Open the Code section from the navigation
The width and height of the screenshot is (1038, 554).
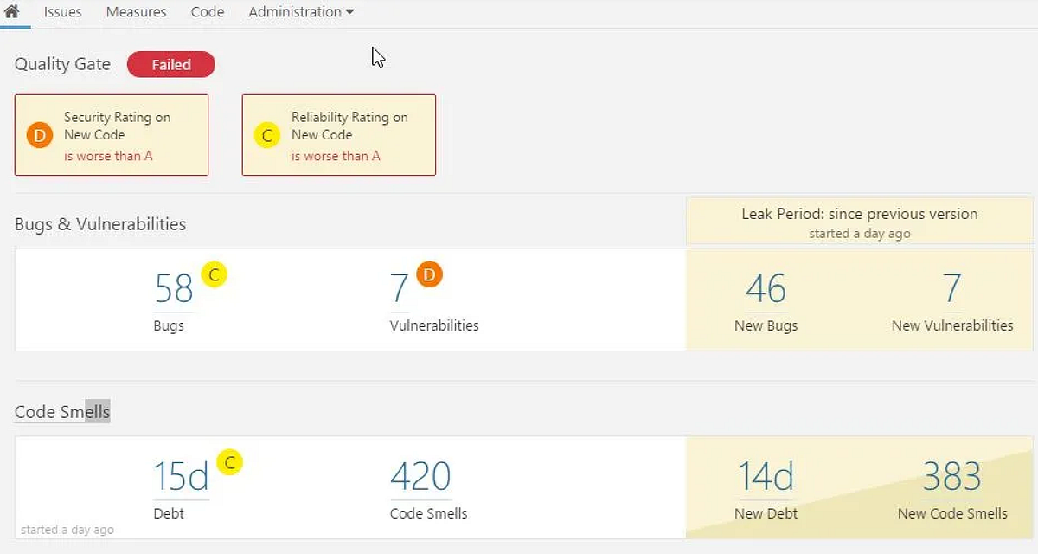point(207,11)
